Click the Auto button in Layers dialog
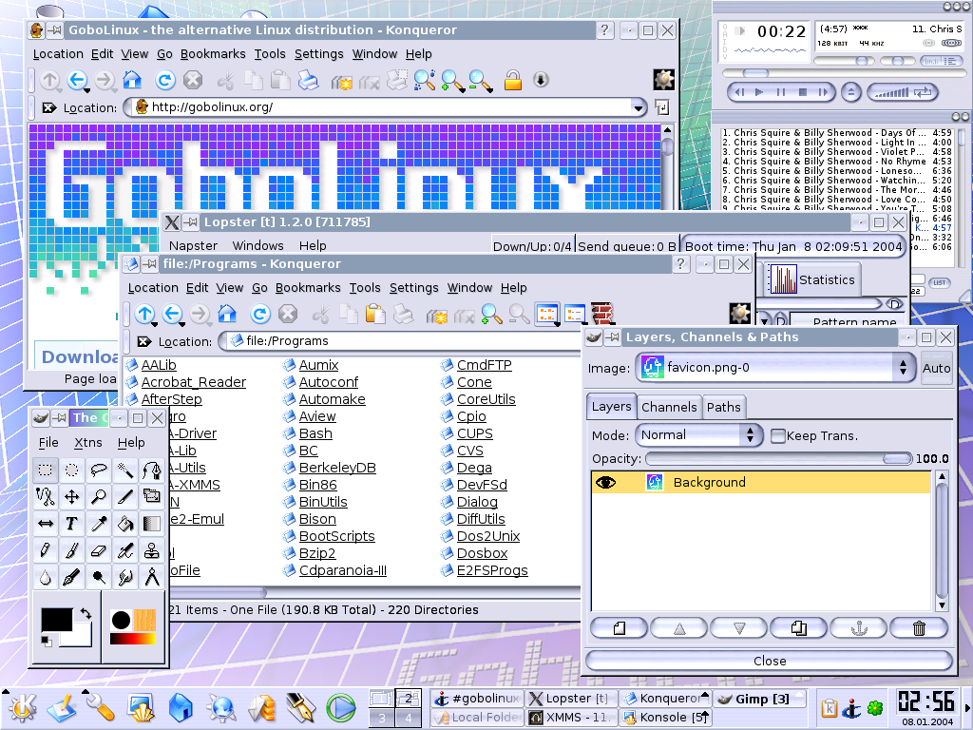This screenshot has width=973, height=730. click(x=936, y=368)
